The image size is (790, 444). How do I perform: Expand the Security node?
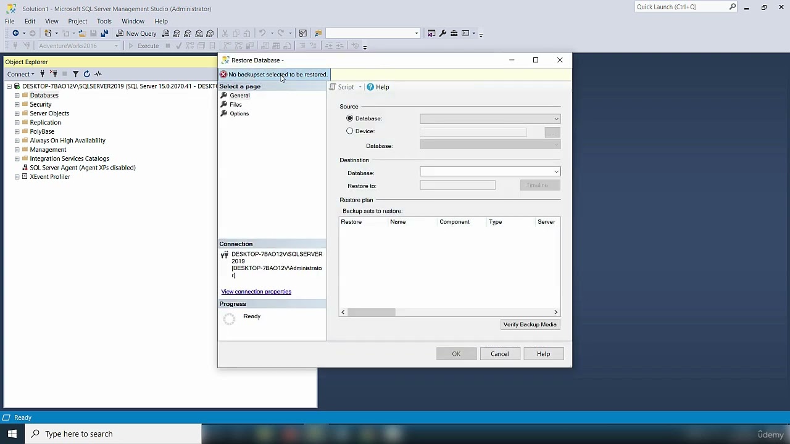coord(17,104)
